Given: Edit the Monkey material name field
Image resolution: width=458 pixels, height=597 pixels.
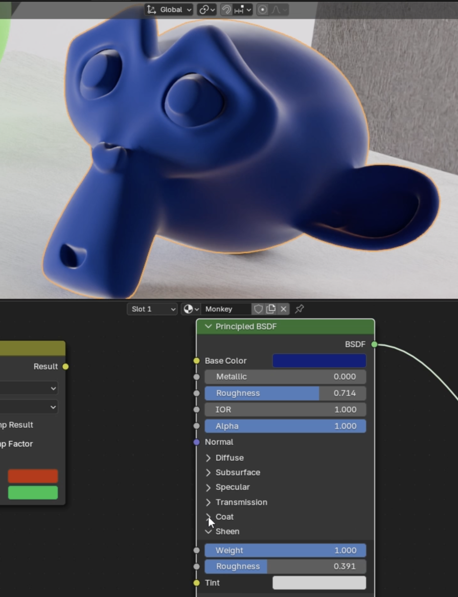Looking at the screenshot, I should pyautogui.click(x=226, y=309).
